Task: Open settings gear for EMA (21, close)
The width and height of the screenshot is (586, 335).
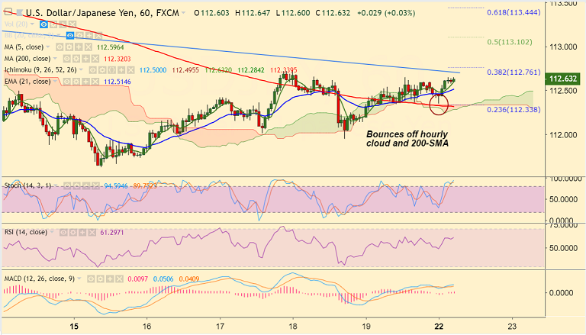Action: 76,82
